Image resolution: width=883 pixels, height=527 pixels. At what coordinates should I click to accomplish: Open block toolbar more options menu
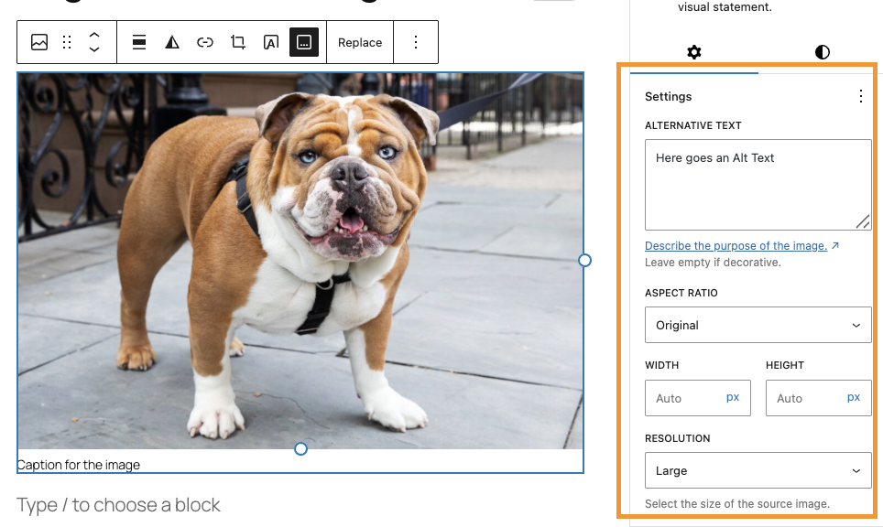point(416,42)
